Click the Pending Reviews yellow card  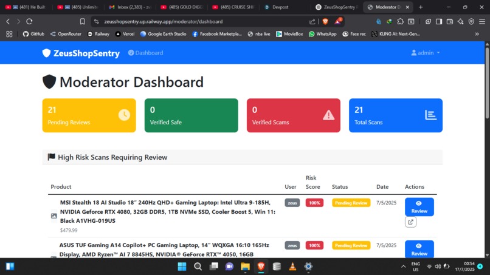(89, 115)
